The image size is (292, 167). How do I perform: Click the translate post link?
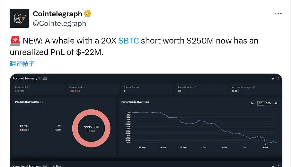22,63
